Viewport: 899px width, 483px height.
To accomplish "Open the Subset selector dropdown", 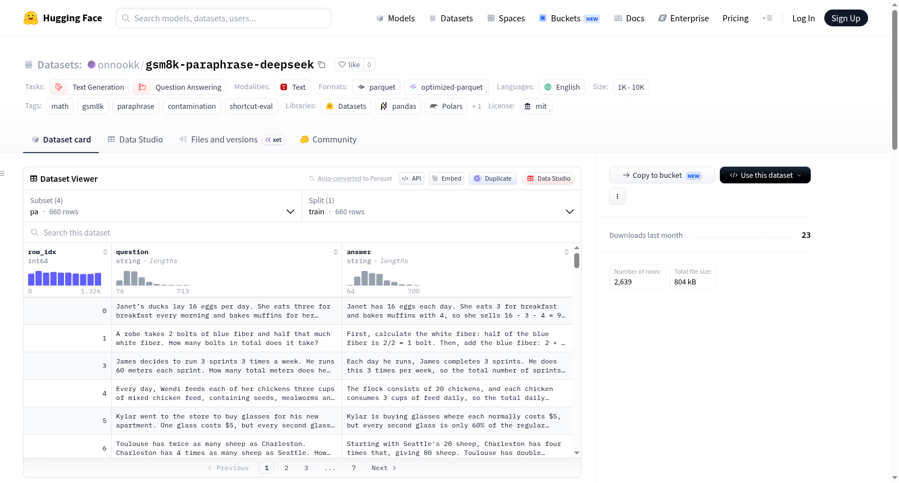I will (x=162, y=206).
